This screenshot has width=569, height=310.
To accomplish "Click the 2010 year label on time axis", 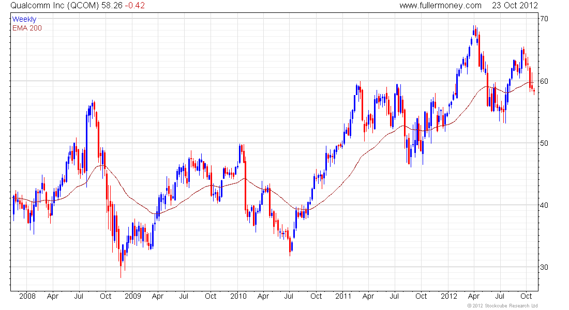I will point(238,296).
